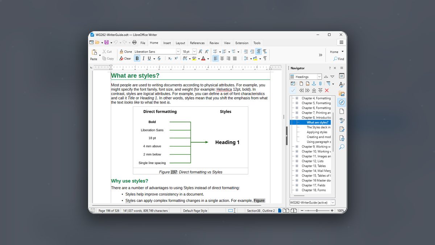Click the red X icon in Navigator
Screen dimensions: 435x245
coord(327,90)
